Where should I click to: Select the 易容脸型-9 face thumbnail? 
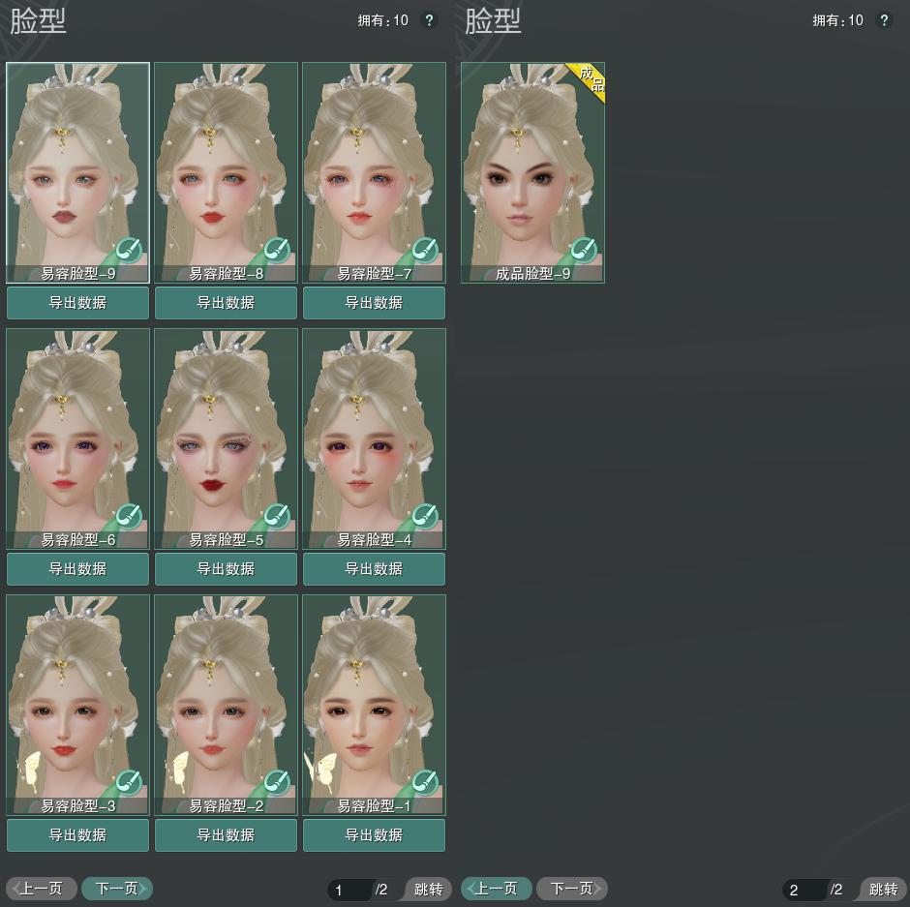pyautogui.click(x=77, y=173)
